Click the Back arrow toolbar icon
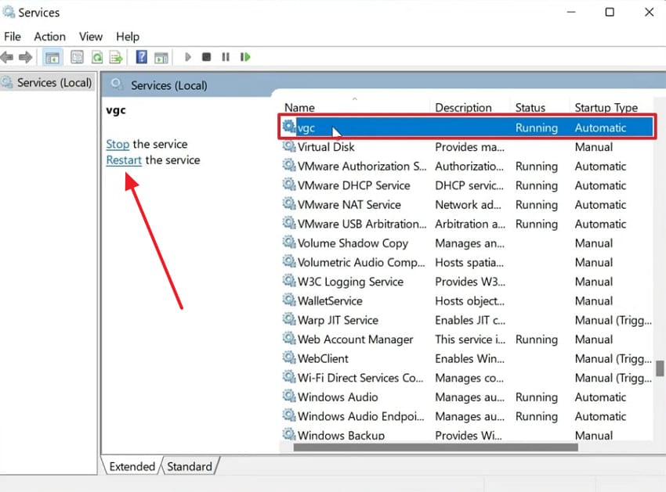 tap(7, 57)
